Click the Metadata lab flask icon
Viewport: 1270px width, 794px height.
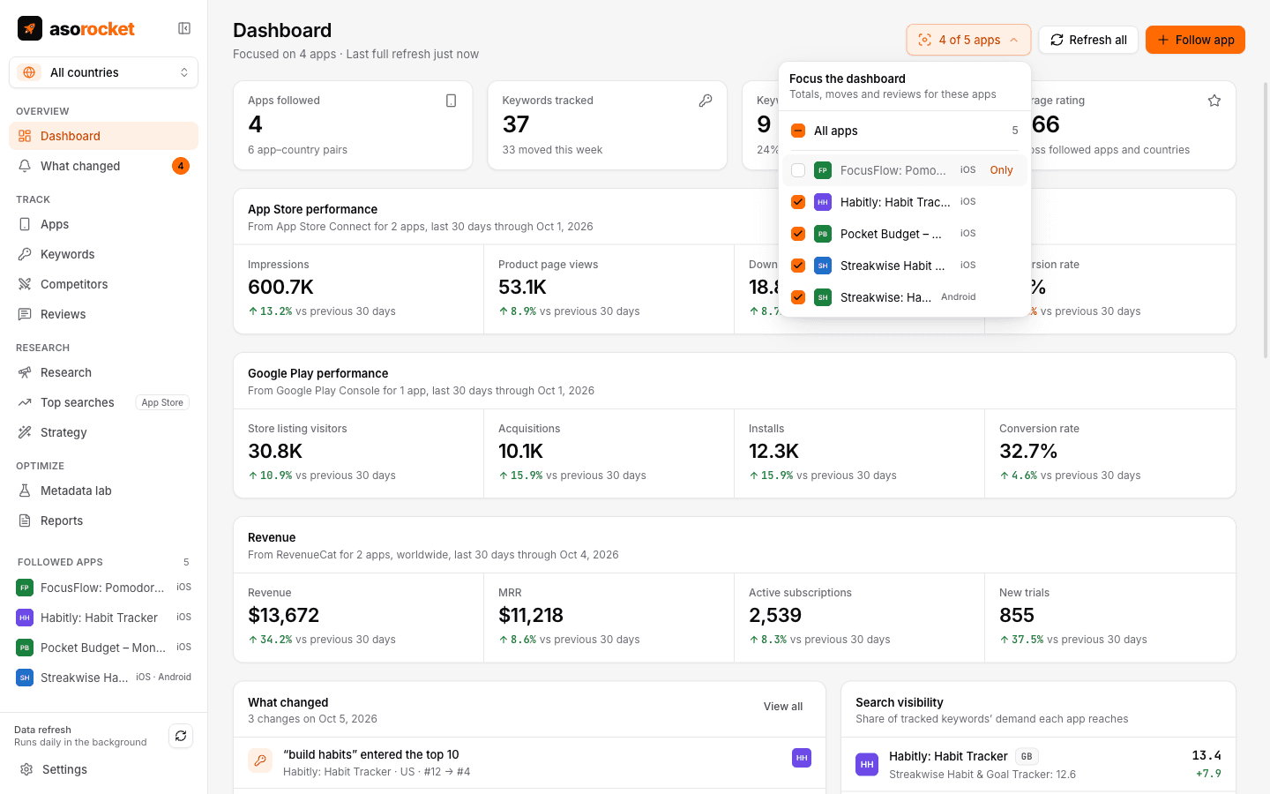(x=25, y=491)
